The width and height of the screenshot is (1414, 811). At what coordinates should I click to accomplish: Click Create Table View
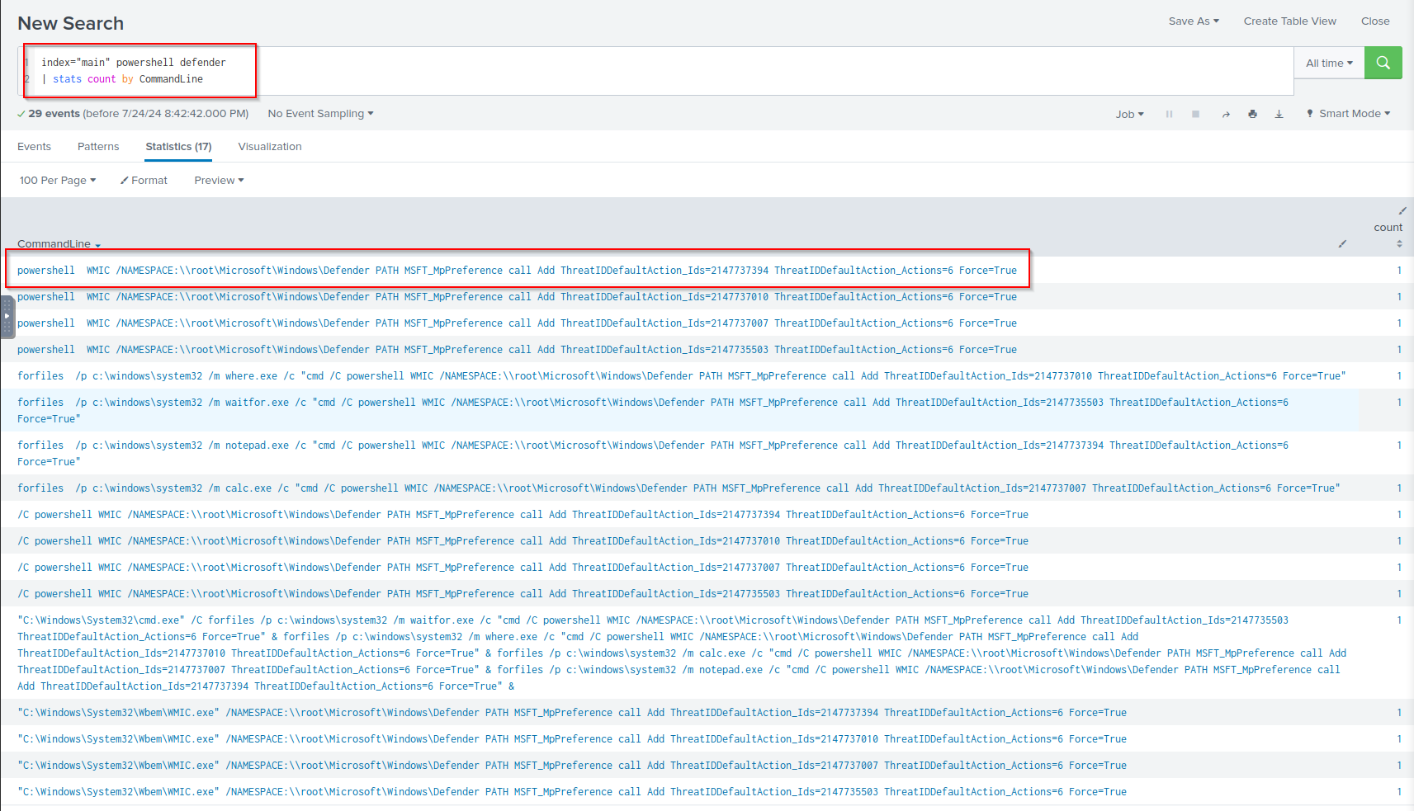1289,21
